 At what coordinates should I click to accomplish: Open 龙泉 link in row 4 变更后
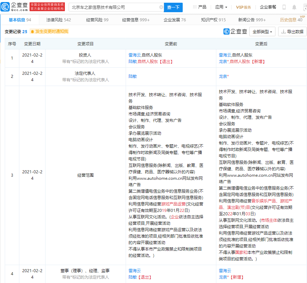point(223,277)
